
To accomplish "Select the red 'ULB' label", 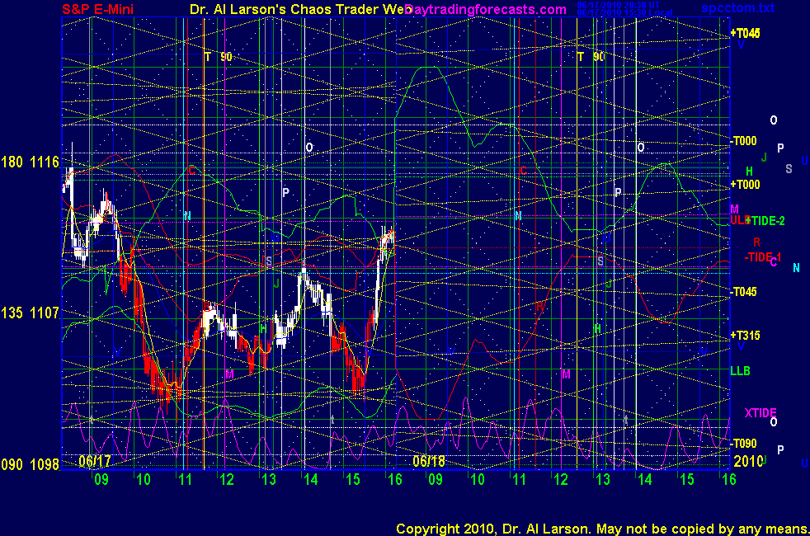I will [739, 220].
